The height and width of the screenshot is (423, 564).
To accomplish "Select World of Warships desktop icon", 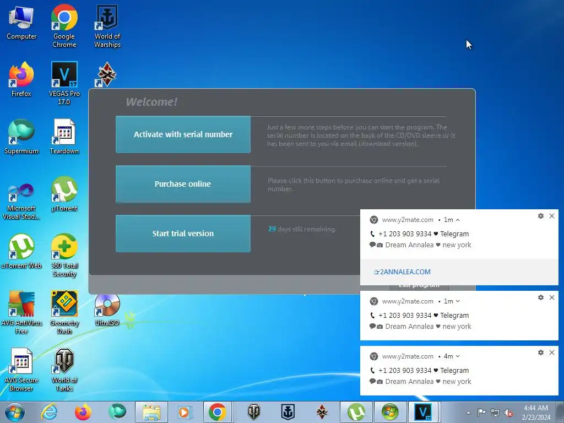I will pos(107,26).
